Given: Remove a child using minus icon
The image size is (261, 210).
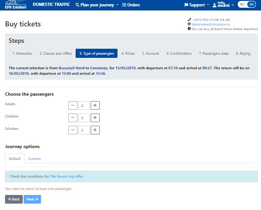Looking at the screenshot, I should tap(73, 118).
